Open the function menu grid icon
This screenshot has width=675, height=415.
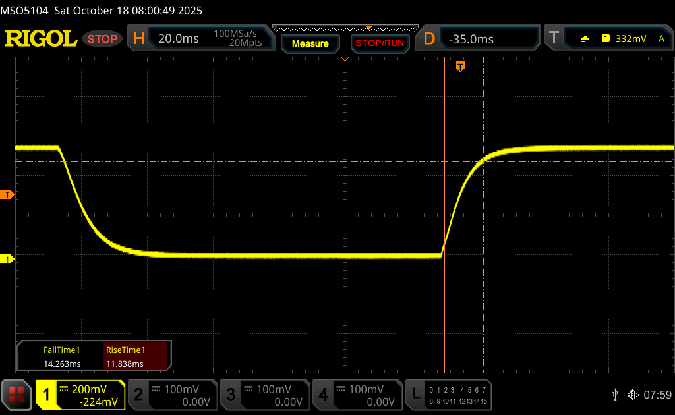pos(16,395)
